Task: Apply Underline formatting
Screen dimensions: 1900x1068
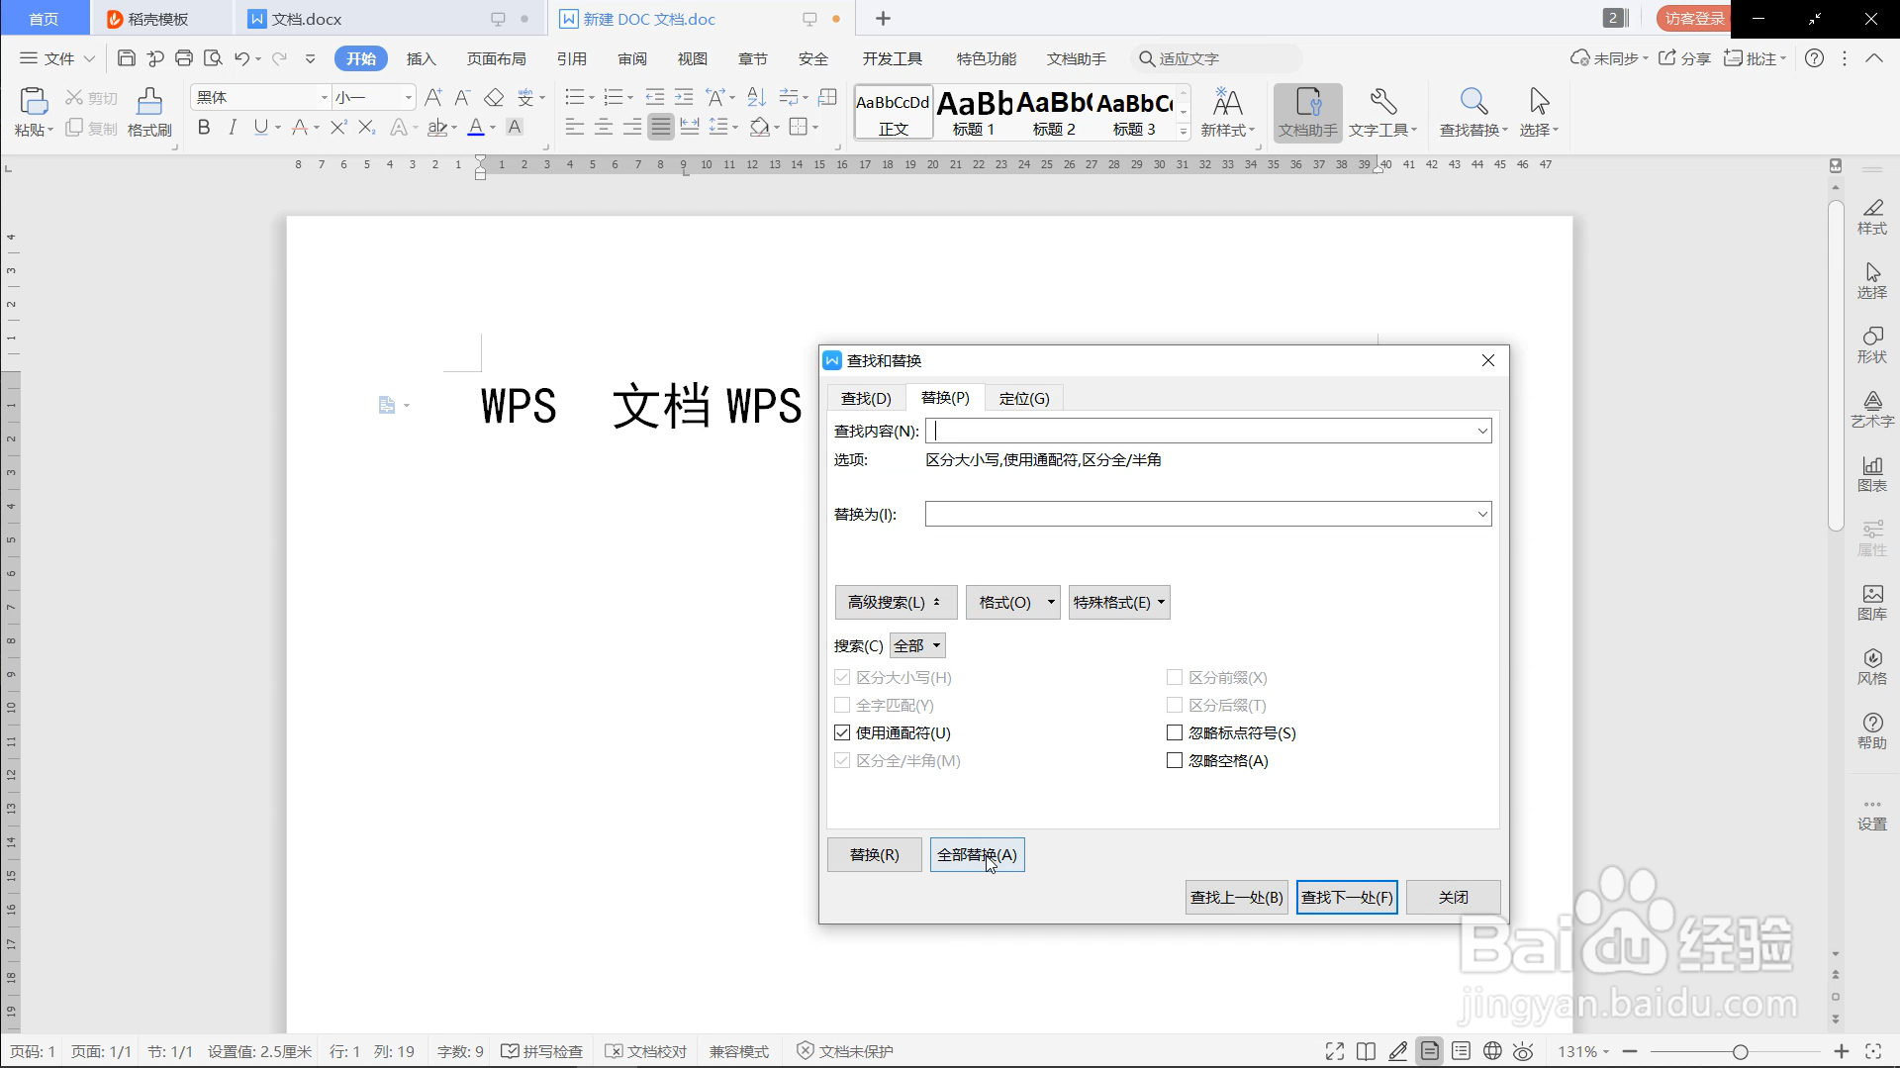Action: pyautogui.click(x=260, y=127)
